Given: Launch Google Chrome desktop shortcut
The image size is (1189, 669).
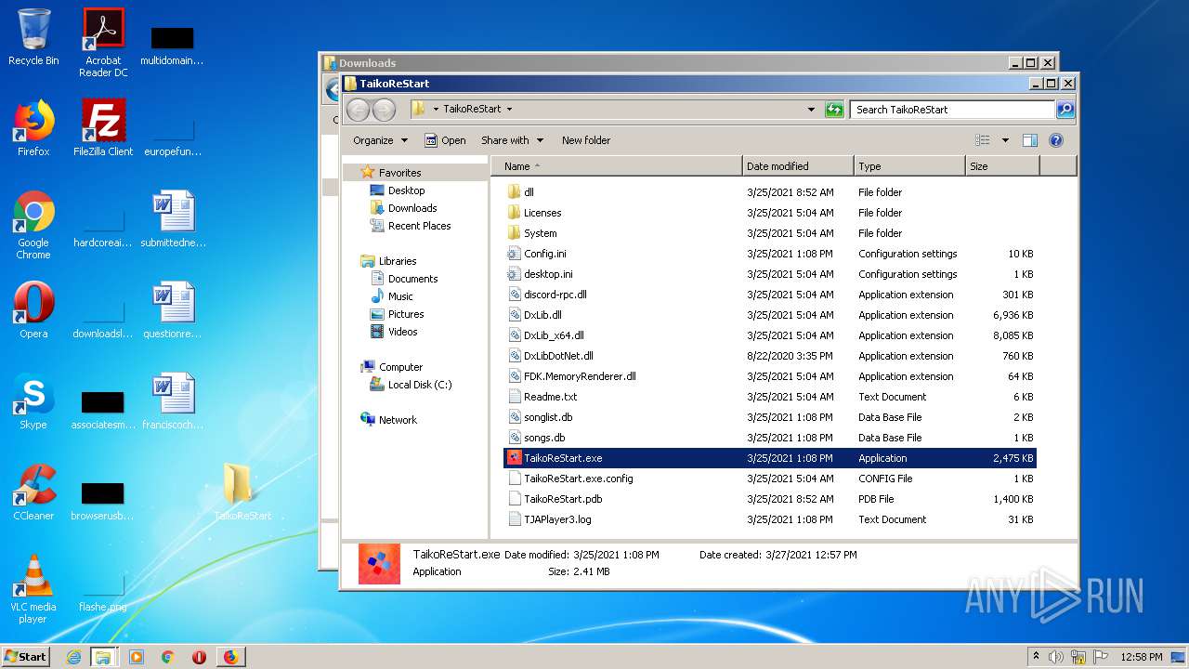Looking at the screenshot, I should pyautogui.click(x=33, y=225).
